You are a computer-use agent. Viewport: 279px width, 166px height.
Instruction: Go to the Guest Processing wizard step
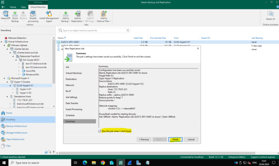coord(74,109)
